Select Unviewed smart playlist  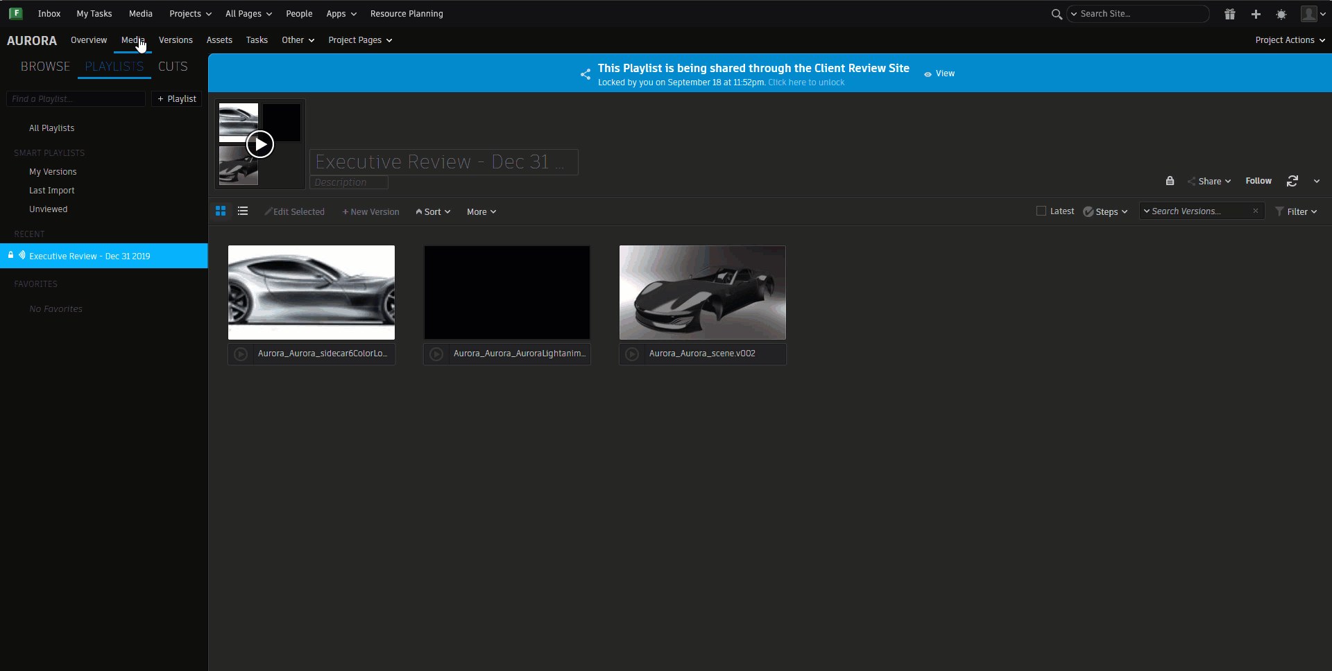click(x=49, y=209)
